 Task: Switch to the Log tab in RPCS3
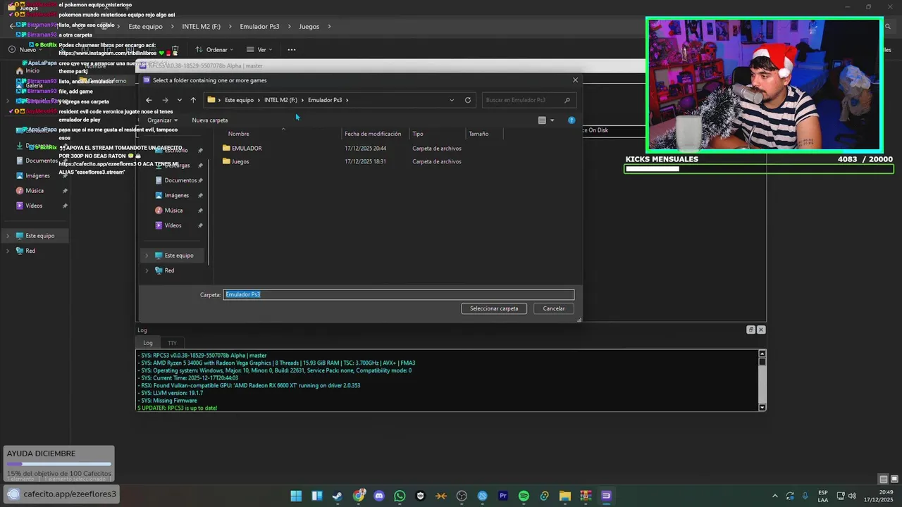[x=148, y=343]
